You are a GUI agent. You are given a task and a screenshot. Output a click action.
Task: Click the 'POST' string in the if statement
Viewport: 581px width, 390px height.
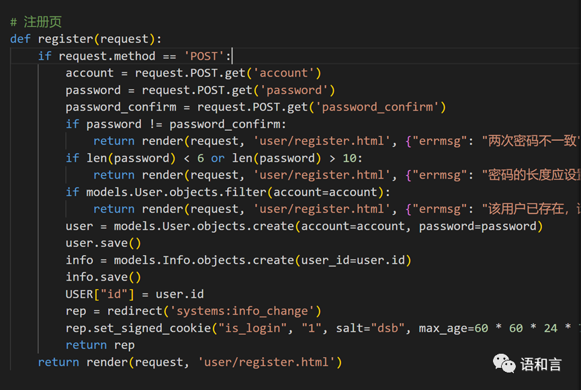208,56
